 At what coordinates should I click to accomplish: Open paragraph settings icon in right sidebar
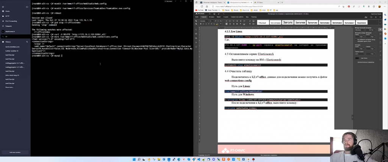tap(380, 30)
